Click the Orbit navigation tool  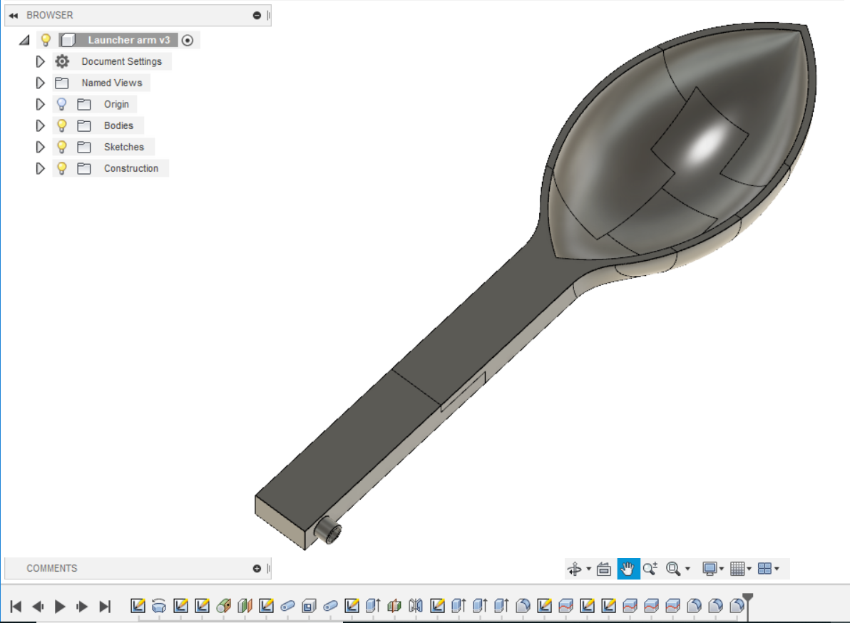click(575, 568)
